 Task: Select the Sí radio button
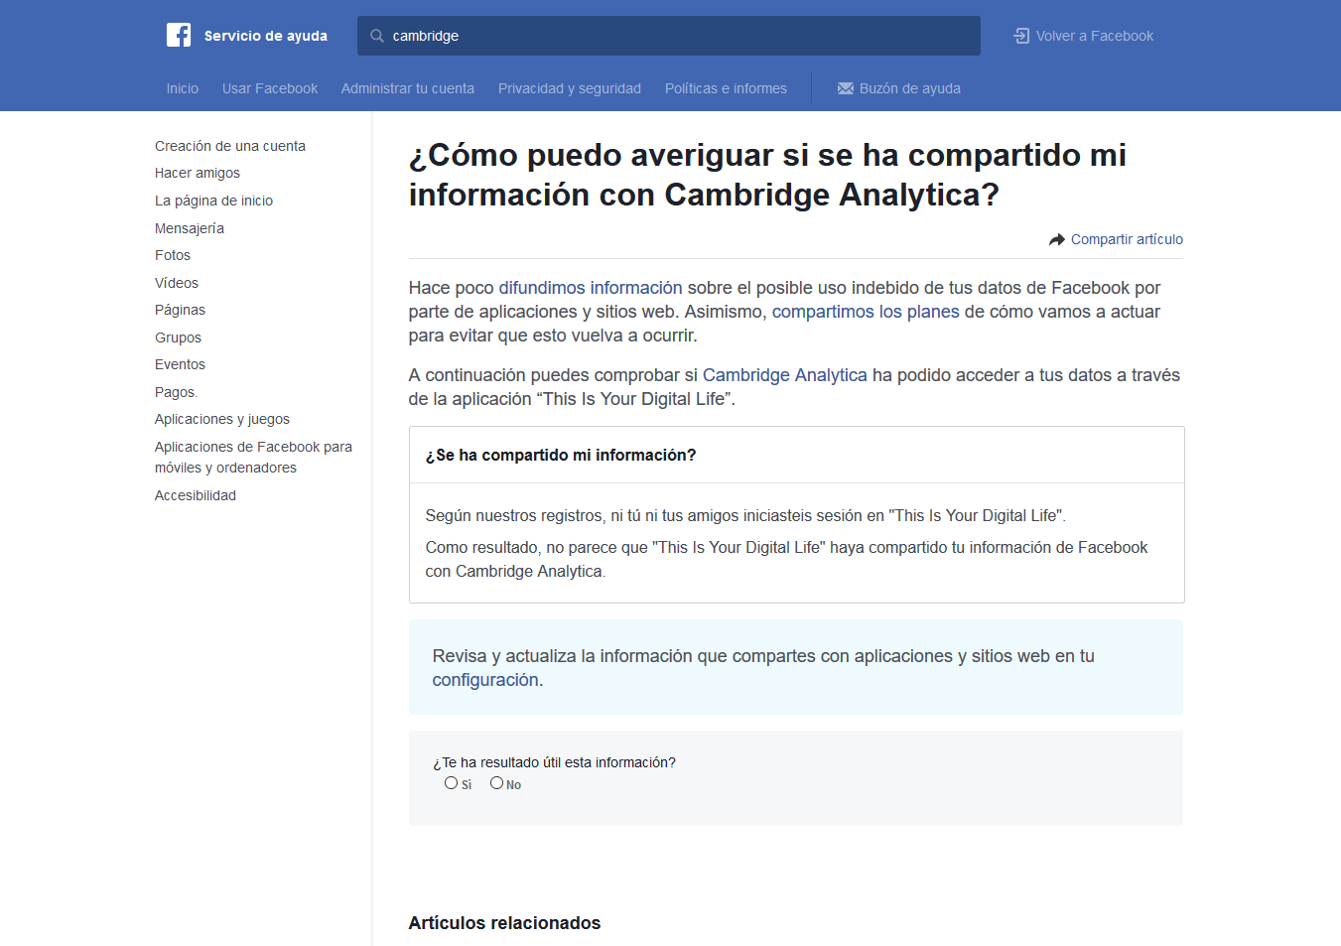451,782
